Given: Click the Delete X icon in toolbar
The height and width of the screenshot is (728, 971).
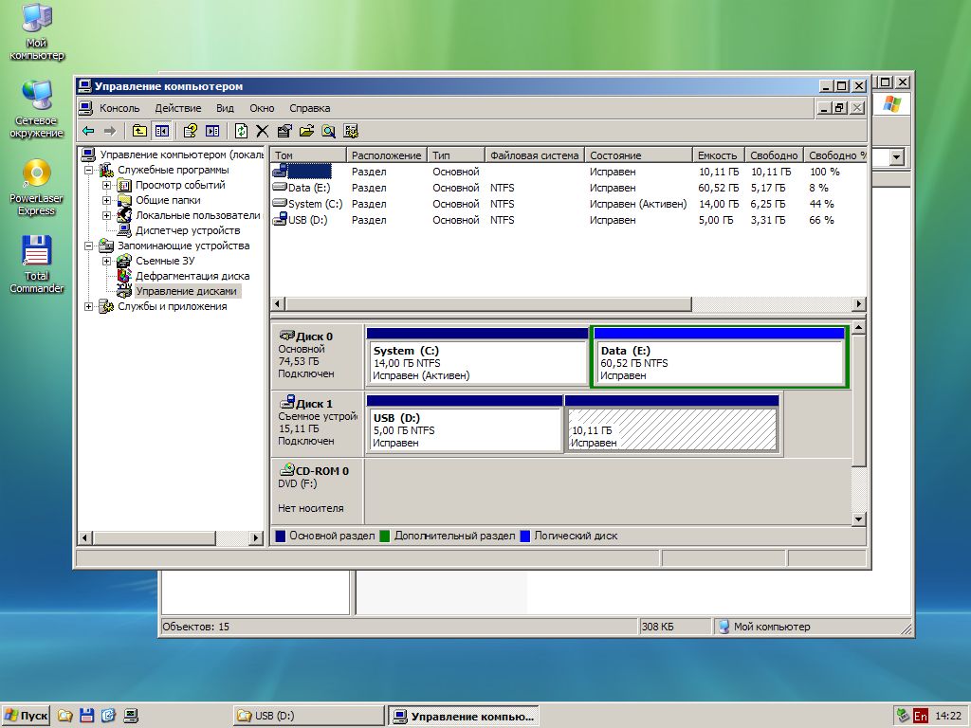Looking at the screenshot, I should (x=263, y=131).
